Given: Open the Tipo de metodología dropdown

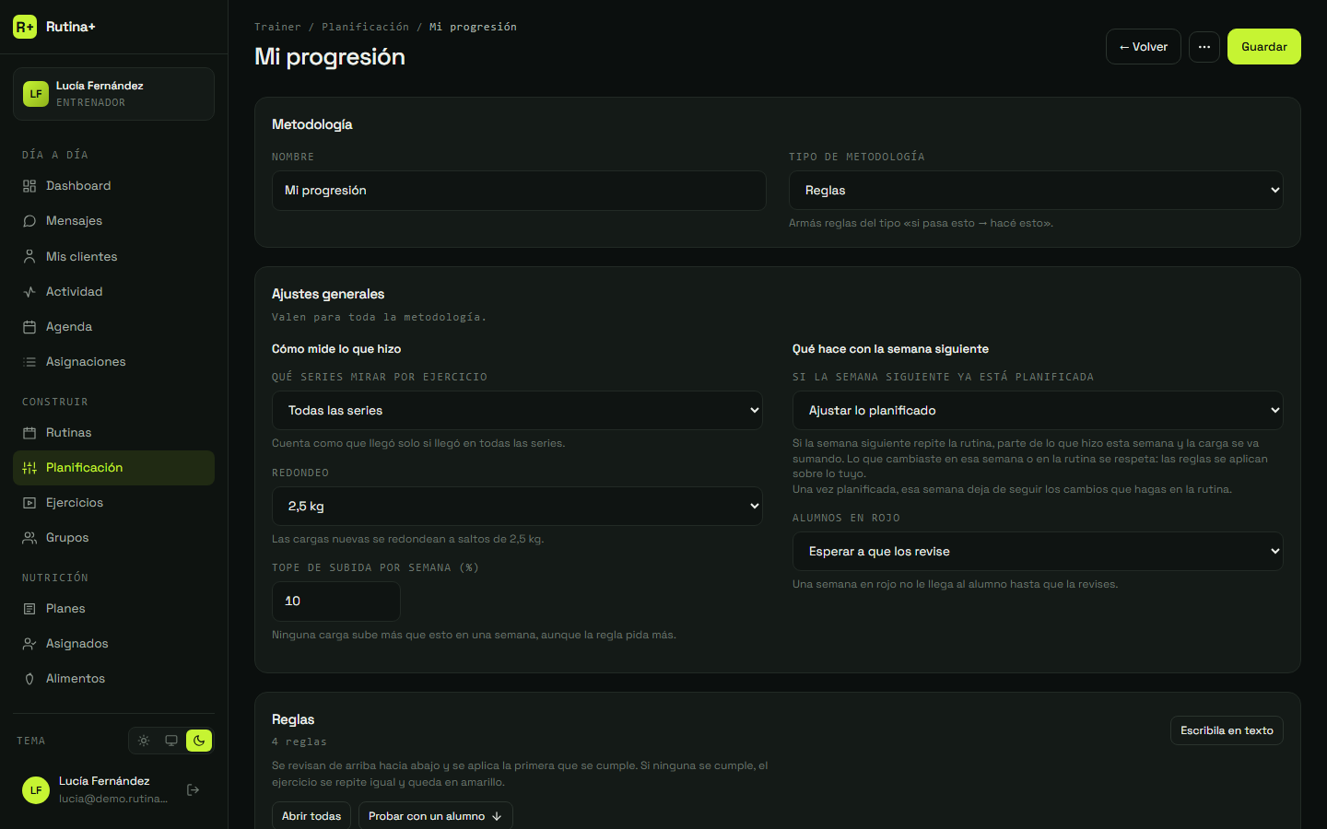Looking at the screenshot, I should click(1036, 191).
